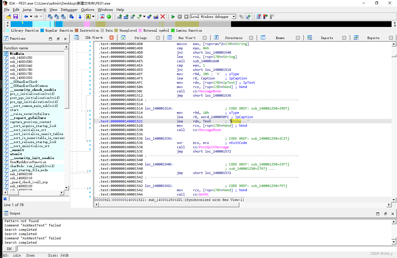Screen dimensions: 397x258
Task: Expand the forward-jump history dropdown arrow
Action: (41, 17)
